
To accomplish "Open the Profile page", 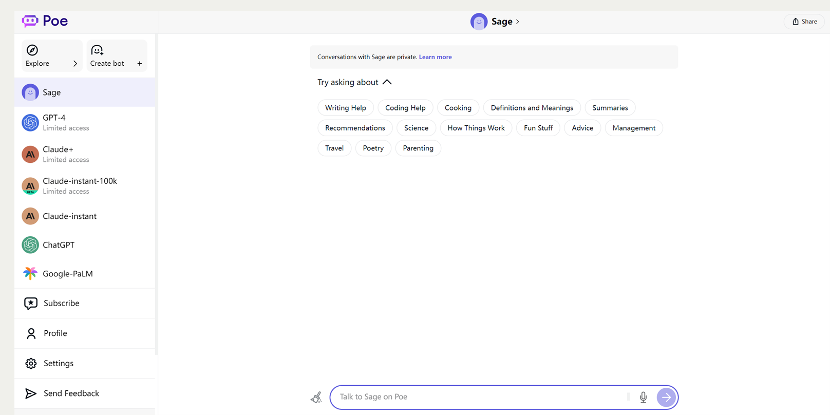I will pos(85,333).
